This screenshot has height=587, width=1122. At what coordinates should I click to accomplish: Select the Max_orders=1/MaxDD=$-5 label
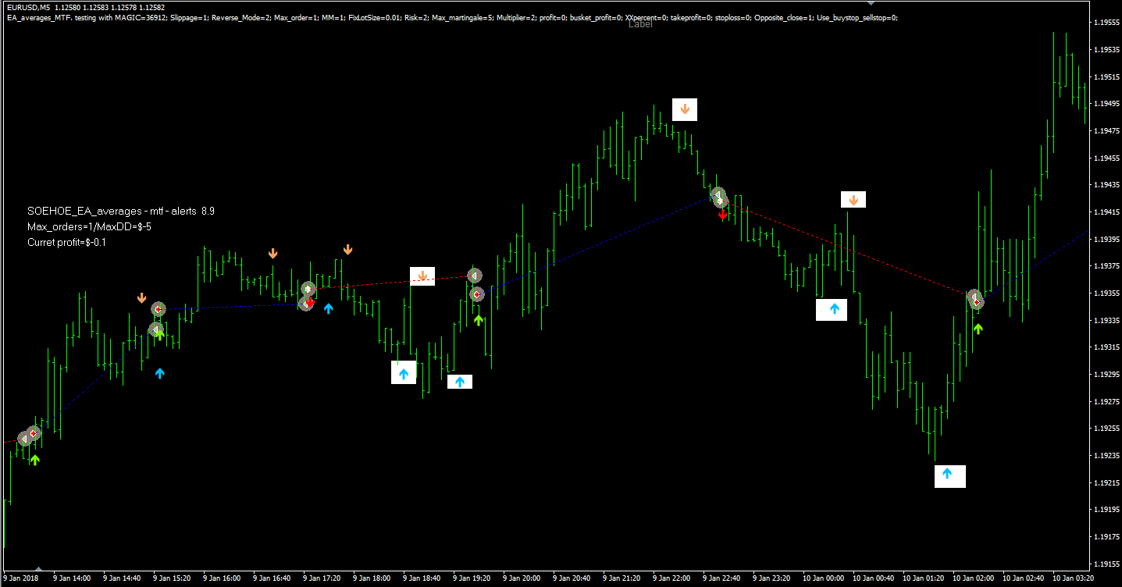(x=89, y=227)
